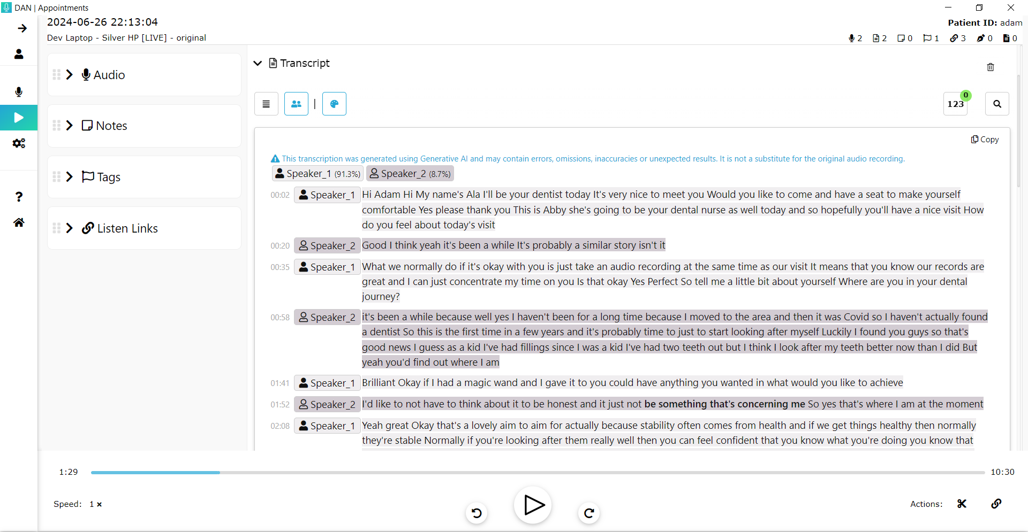Cut the recording with the scissors icon
Image resolution: width=1028 pixels, height=532 pixels.
pyautogui.click(x=962, y=504)
